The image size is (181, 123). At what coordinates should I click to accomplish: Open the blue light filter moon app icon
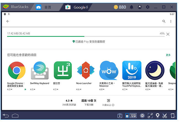[155, 70]
